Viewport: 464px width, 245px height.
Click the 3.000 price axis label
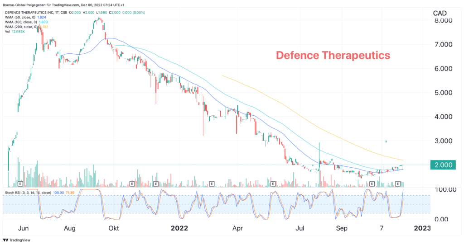coord(443,141)
